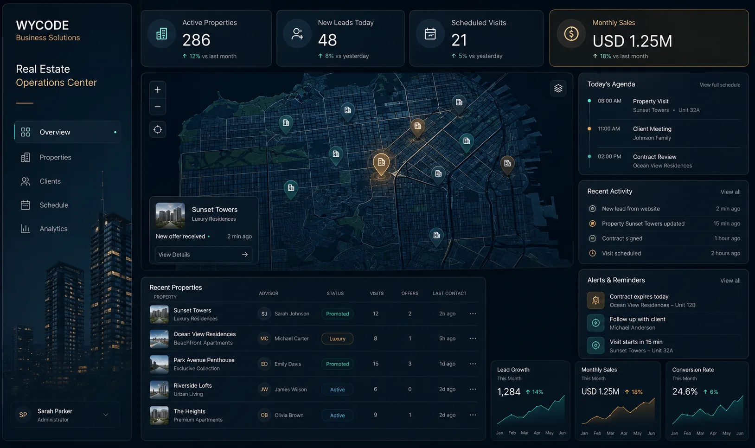Select the highlighted gold Sunset Towers map pin

pos(381,164)
